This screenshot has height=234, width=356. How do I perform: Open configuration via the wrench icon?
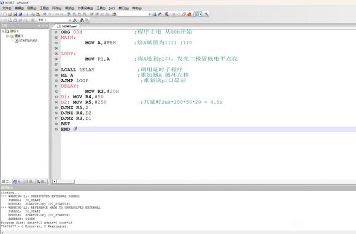pos(206,14)
